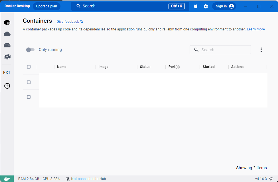The height and width of the screenshot is (182, 278).
Task: Click the Docker whale status icon
Action: click(x=7, y=179)
